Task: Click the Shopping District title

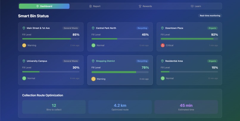Action: (x=105, y=61)
